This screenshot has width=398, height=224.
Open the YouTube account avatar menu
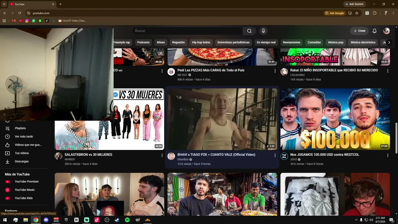pyautogui.click(x=386, y=31)
